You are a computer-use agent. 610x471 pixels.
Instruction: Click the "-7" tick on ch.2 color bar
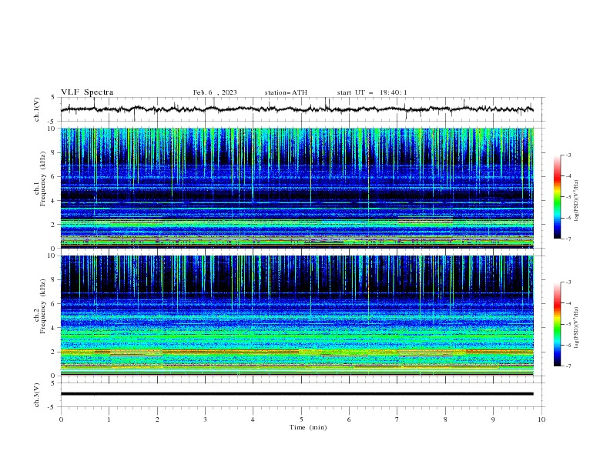[x=568, y=366]
